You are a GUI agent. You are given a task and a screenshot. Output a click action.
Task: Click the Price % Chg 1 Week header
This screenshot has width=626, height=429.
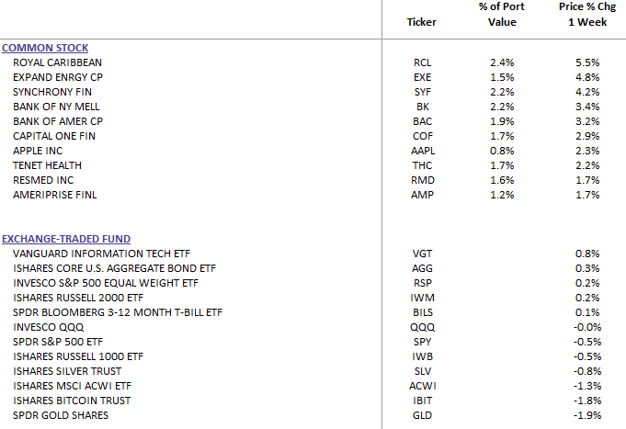[x=587, y=15]
